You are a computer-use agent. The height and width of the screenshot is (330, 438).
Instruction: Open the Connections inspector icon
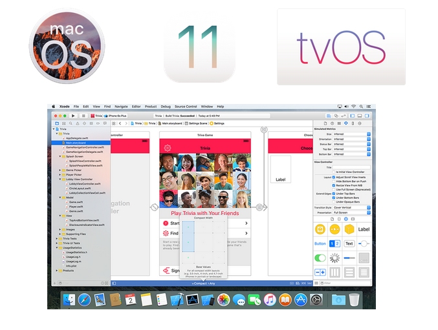[x=360, y=123]
